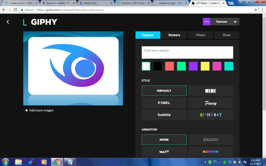The width and height of the screenshot is (266, 166).
Task: Select the DEFAULT caption style
Action: pos(164,91)
